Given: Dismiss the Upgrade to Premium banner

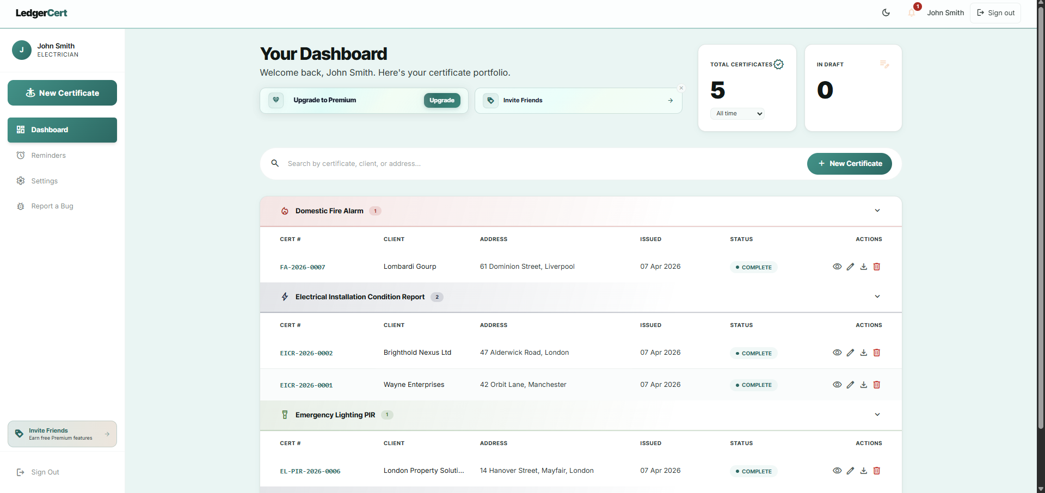Looking at the screenshot, I should tap(681, 88).
